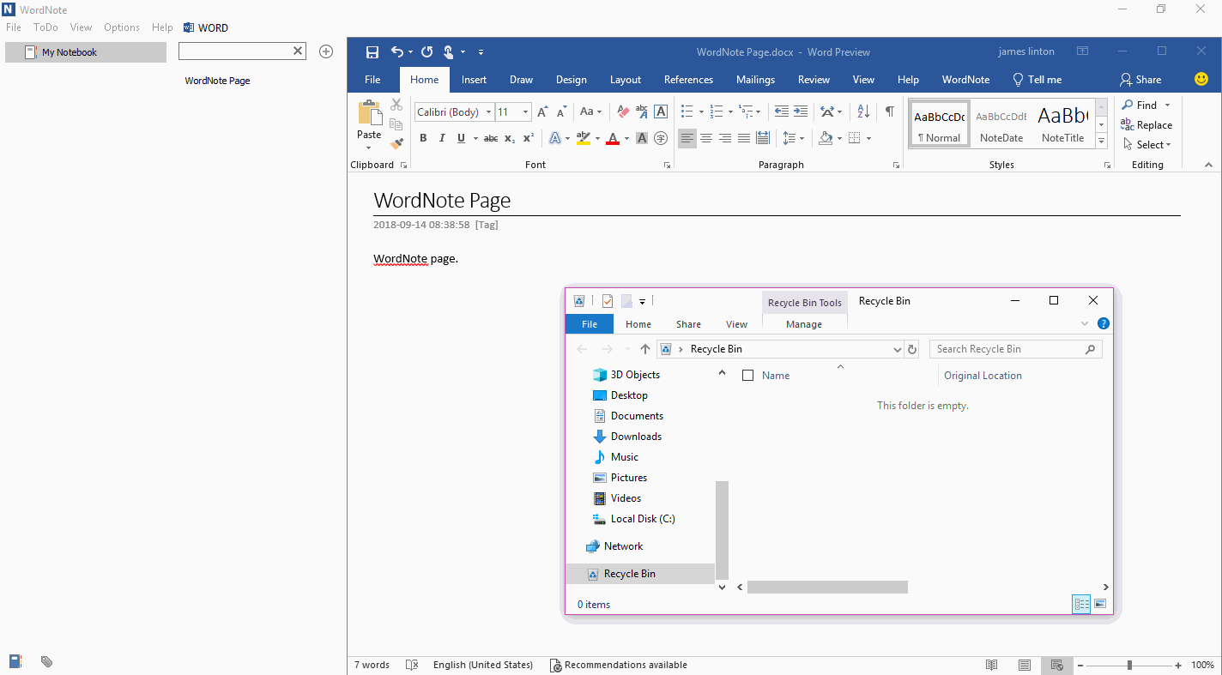Toggle show paragraph marks
1222x675 pixels.
point(890,111)
